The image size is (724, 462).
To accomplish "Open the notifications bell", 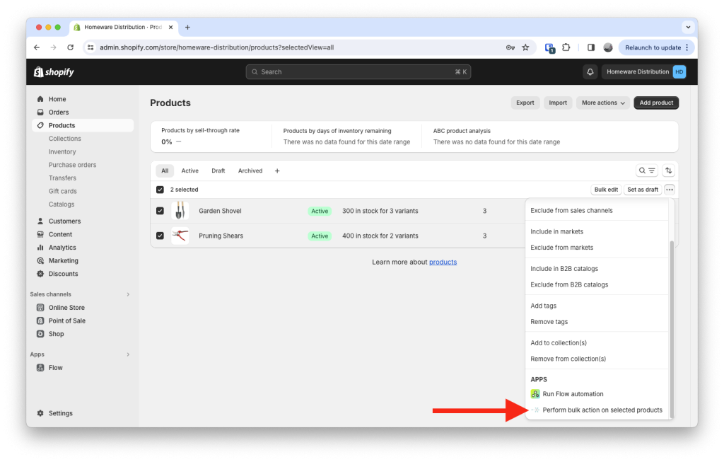I will coord(590,72).
